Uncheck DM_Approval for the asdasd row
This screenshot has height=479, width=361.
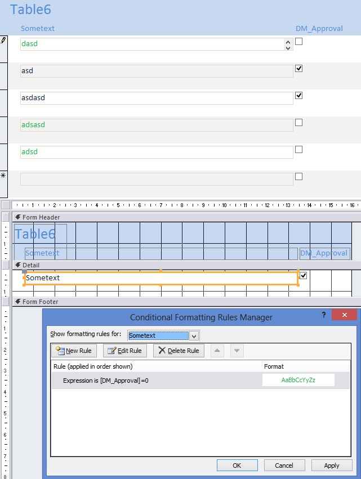tap(298, 96)
